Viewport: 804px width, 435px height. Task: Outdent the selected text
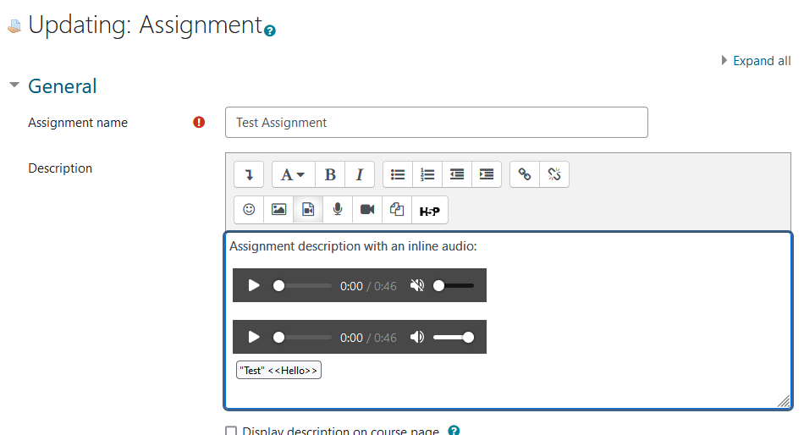pos(457,174)
